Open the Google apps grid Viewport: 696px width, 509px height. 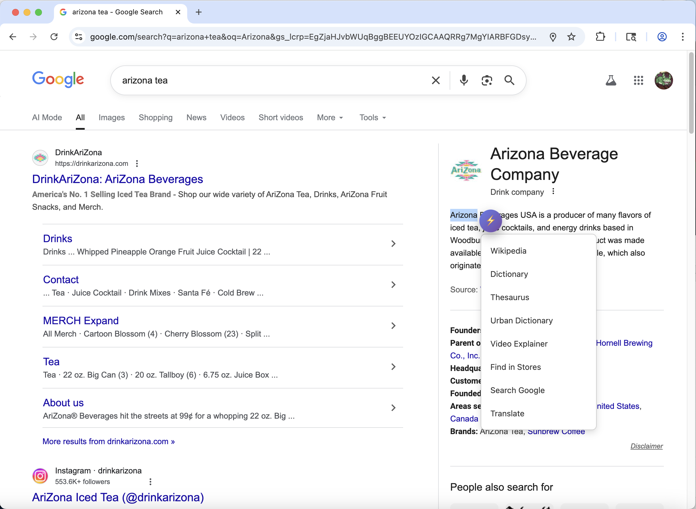638,80
